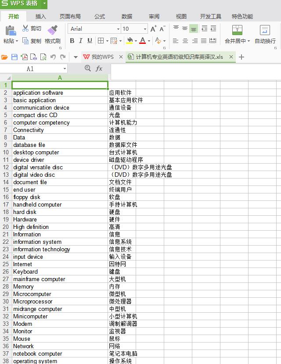Click the distributed alignment icon
Viewport: 281px width, 364px height.
213,41
